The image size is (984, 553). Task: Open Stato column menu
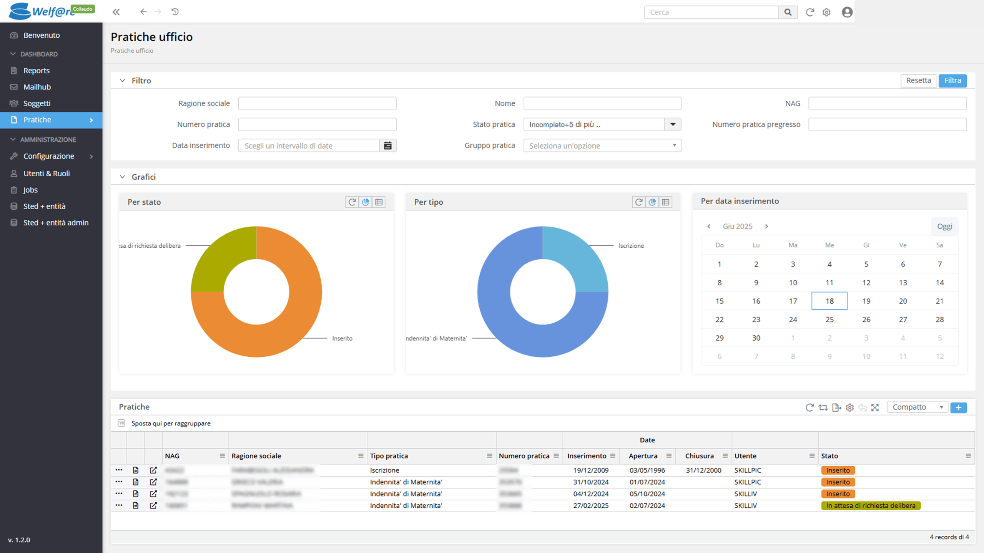click(968, 456)
